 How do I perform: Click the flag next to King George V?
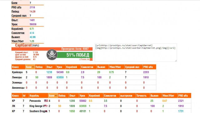tap(46, 106)
